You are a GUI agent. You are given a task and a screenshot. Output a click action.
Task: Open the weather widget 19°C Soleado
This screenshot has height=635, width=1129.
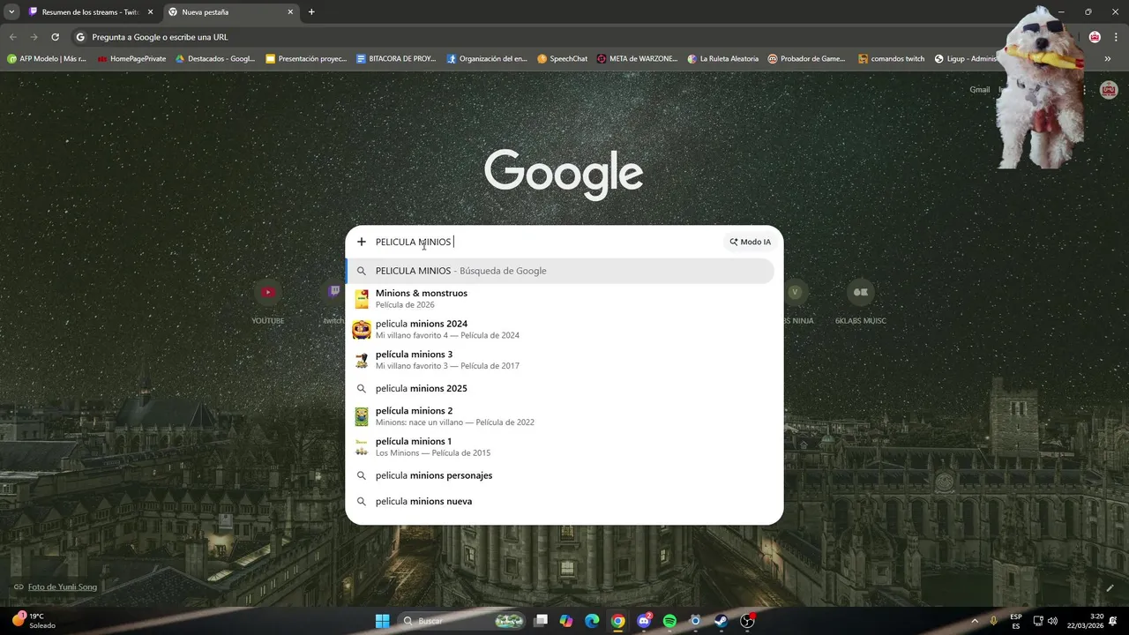(34, 620)
